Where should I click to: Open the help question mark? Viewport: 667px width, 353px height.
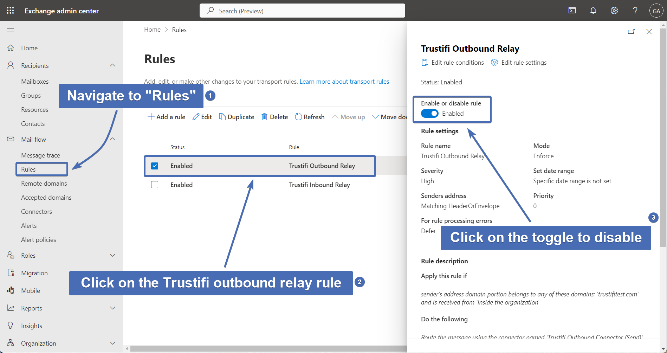[635, 11]
